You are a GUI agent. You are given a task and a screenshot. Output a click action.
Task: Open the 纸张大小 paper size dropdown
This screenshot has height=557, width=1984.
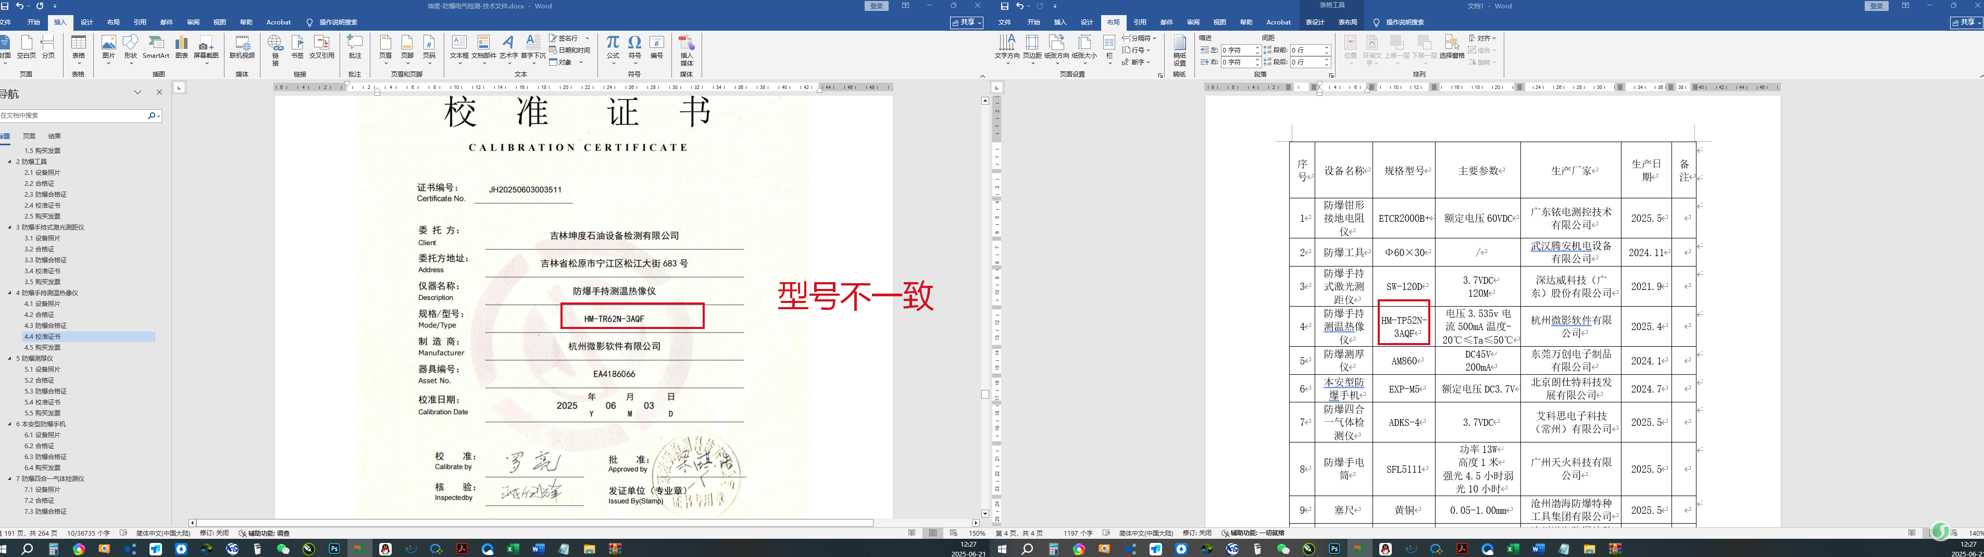tap(1084, 48)
